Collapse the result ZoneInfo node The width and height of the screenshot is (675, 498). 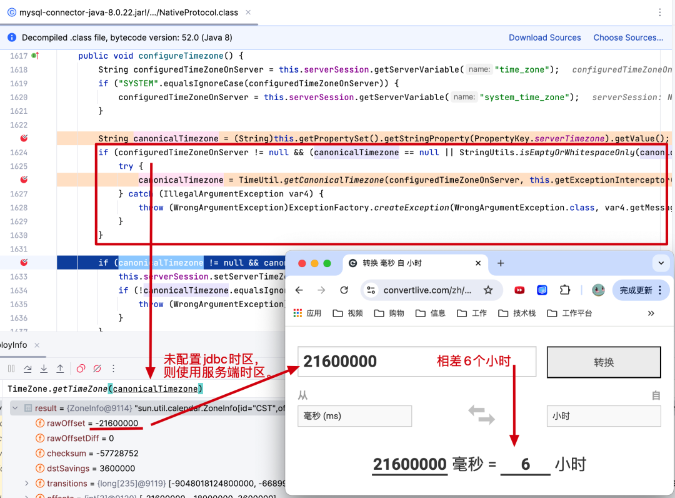point(15,407)
